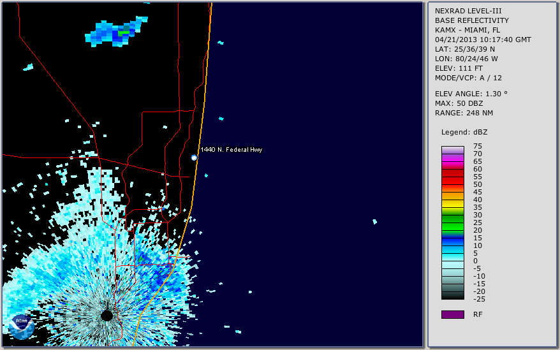The height and width of the screenshot is (350, 560).
Task: Click the blue 15 dBZ legend swatch
Action: tap(452, 242)
